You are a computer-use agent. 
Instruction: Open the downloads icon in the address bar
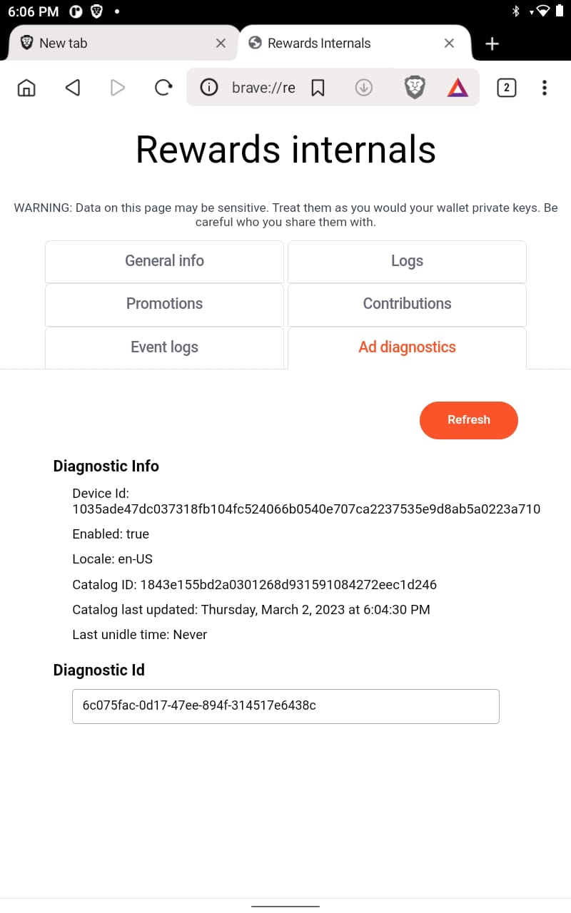363,87
